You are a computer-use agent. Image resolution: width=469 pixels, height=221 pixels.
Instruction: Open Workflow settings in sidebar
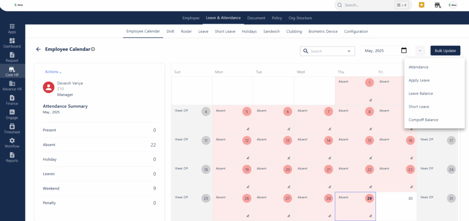[x=12, y=143]
